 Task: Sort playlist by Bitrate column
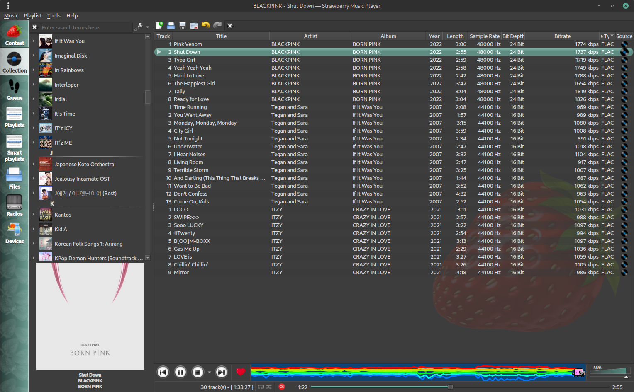coord(562,36)
